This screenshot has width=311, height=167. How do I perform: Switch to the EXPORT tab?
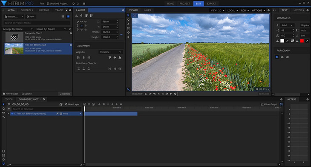tap(211, 3)
